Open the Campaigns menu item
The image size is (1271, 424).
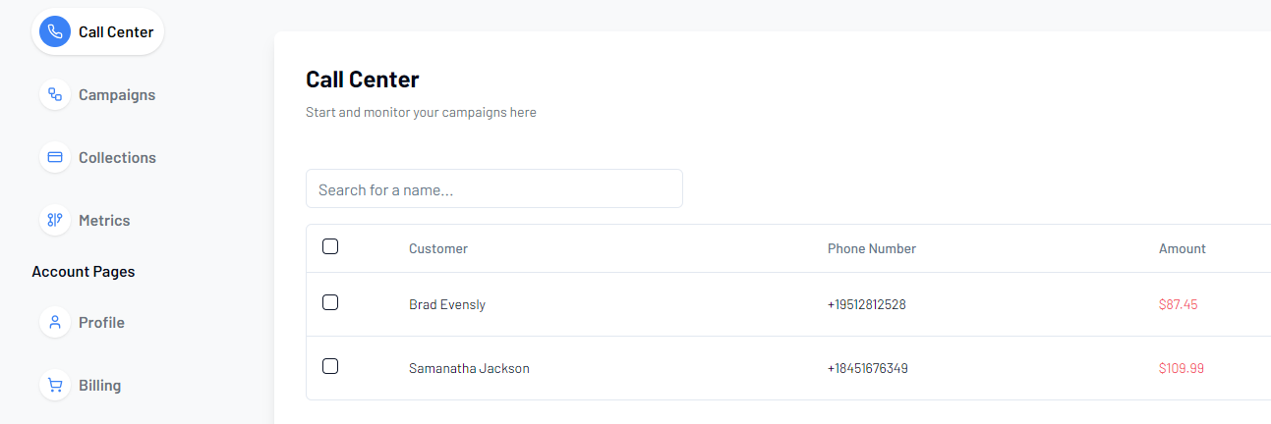pyautogui.click(x=117, y=95)
